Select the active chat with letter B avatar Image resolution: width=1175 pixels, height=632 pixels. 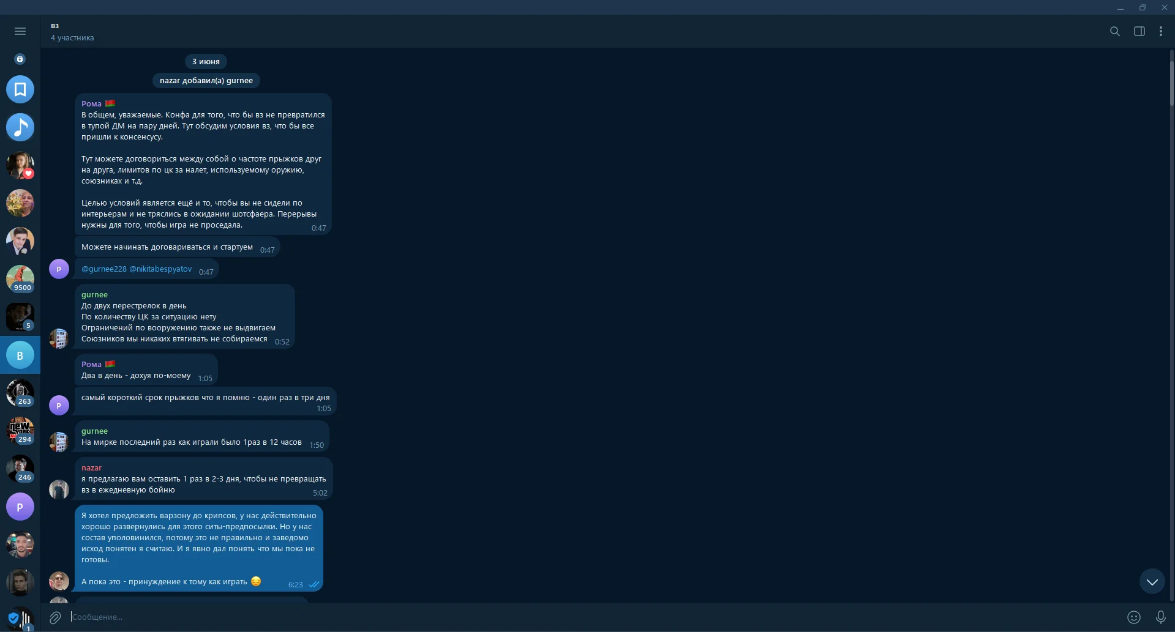point(20,355)
